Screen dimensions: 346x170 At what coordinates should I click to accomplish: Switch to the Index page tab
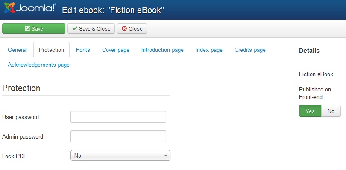coord(209,50)
